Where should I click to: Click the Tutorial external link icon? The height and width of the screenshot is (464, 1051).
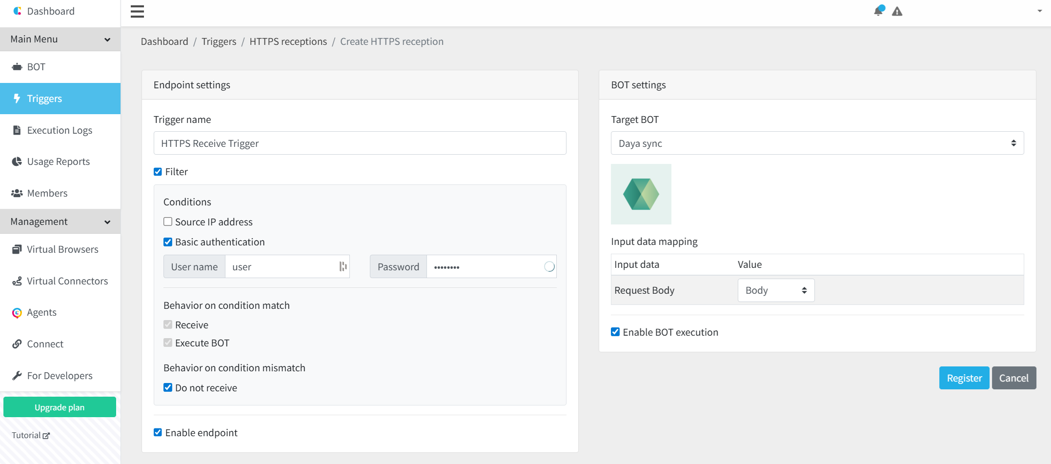(46, 436)
